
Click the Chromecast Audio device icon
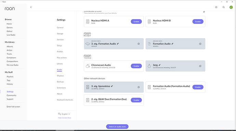pyautogui.click(x=88, y=66)
